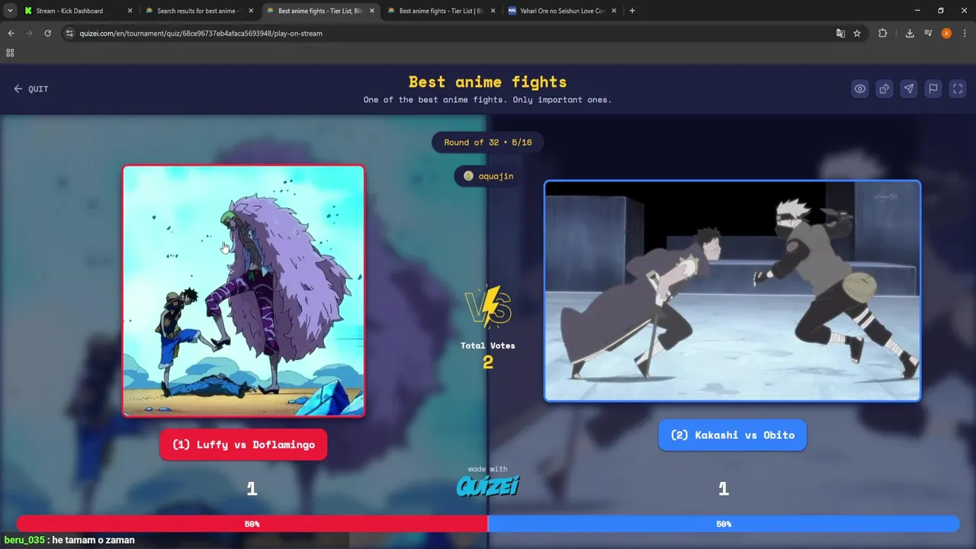Screen dimensions: 976x549
Task: Click the Quizei logo
Action: [x=488, y=486]
